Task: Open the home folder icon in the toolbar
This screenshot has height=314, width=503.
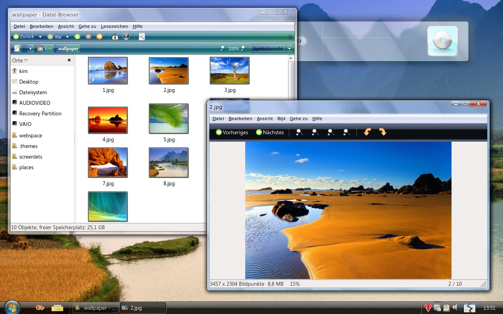Action: point(115,36)
